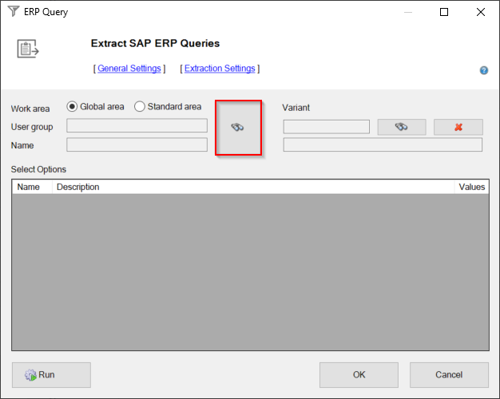
Task: Select the Global area radio button
Action: (x=73, y=107)
